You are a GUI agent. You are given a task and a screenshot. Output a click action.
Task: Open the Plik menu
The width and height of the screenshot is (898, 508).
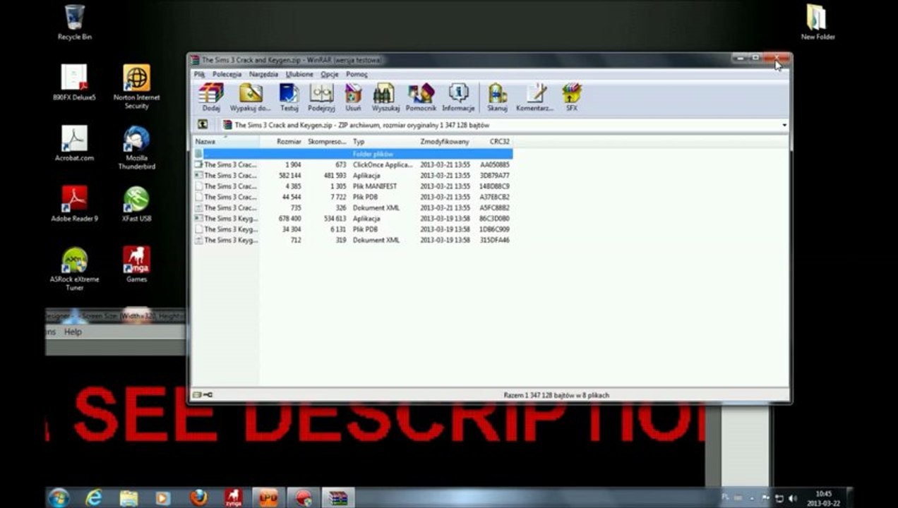(x=200, y=74)
